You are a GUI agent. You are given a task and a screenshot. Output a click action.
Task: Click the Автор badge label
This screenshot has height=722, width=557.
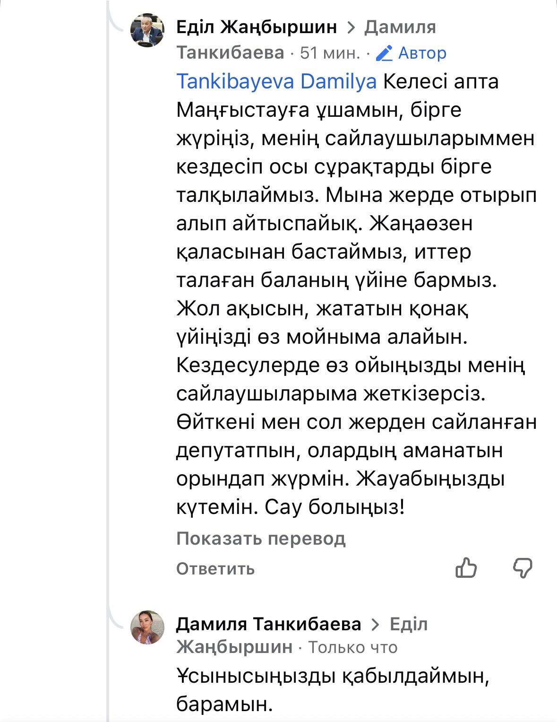[x=422, y=53]
